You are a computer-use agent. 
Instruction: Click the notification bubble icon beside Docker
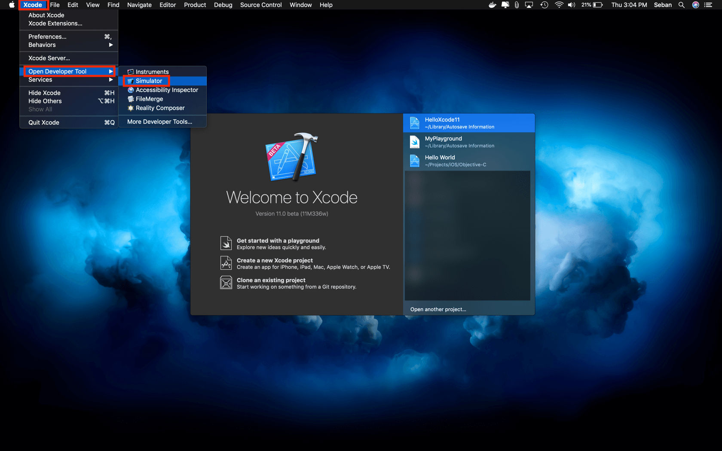tap(505, 5)
